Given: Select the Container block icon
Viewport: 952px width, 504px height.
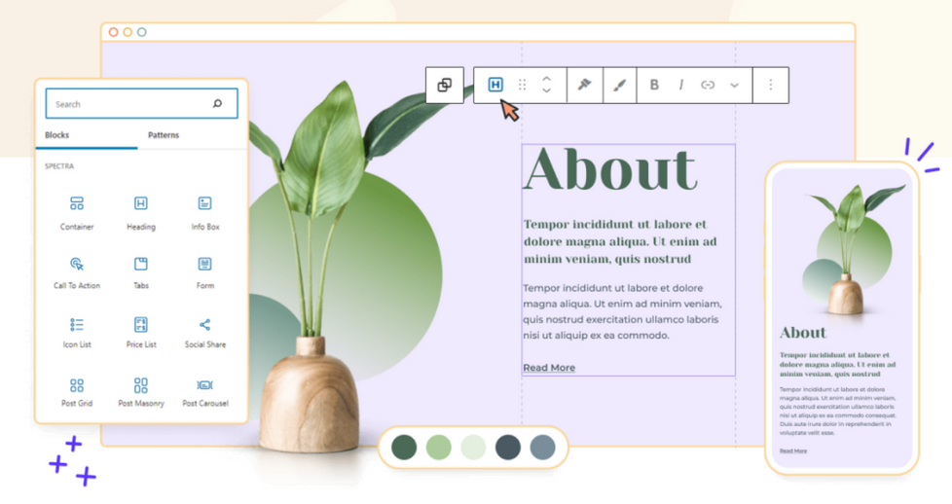Looking at the screenshot, I should pyautogui.click(x=77, y=204).
